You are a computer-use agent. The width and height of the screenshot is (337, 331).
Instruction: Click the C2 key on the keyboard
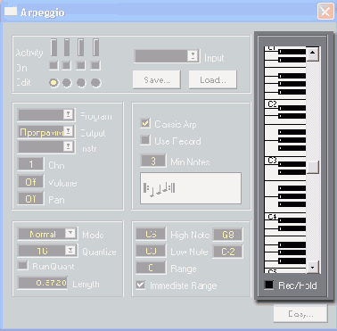pos(271,103)
